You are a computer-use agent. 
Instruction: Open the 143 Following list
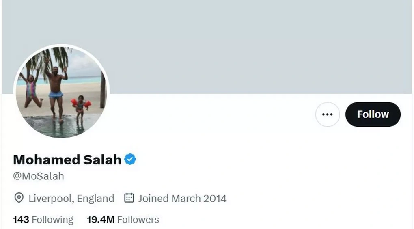click(x=43, y=220)
